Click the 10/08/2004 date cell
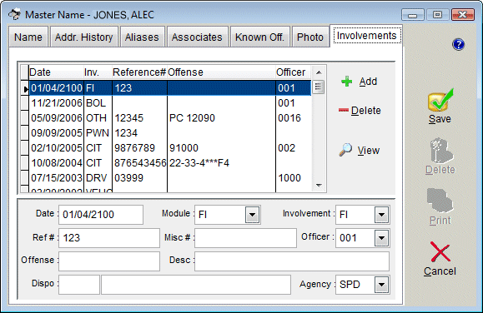The width and height of the screenshot is (483, 313). (57, 163)
